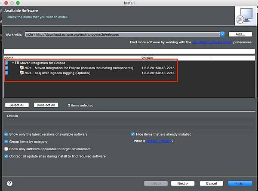Toggle Hide items already installed checkbox

133,134
